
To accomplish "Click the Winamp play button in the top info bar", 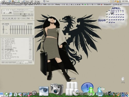I will point(74,4).
